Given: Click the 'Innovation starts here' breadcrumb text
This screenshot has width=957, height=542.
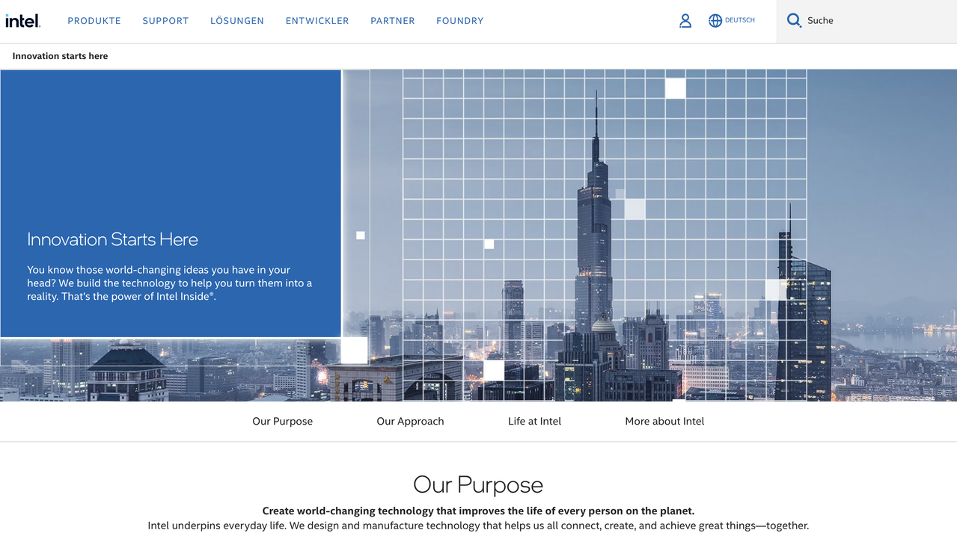Looking at the screenshot, I should 60,56.
